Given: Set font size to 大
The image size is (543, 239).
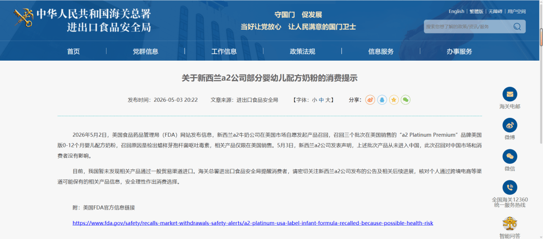Looking at the screenshot, I should click(328, 100).
